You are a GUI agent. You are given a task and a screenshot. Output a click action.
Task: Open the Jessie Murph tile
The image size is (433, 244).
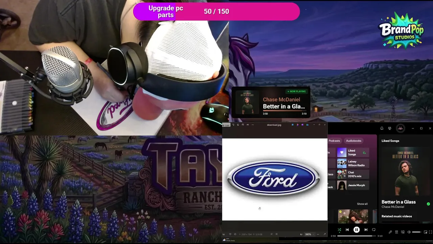(353, 185)
